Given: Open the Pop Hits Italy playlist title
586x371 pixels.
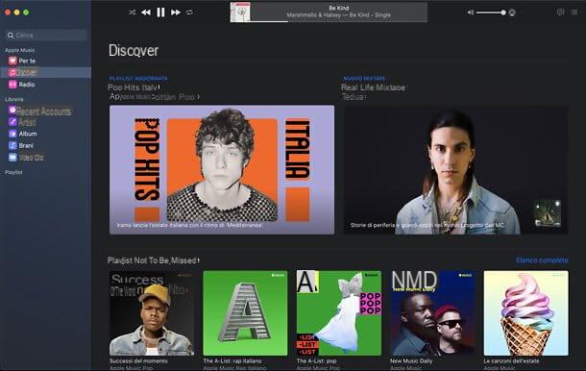Looking at the screenshot, I should tap(134, 87).
